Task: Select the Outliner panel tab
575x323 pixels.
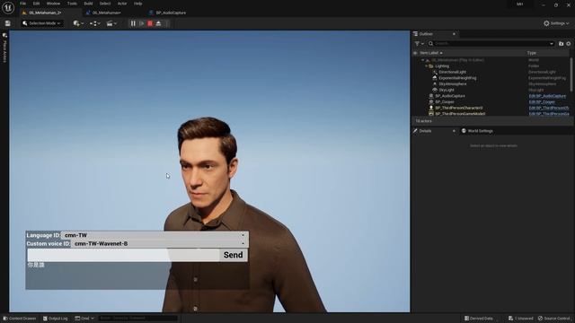Action: click(x=426, y=34)
